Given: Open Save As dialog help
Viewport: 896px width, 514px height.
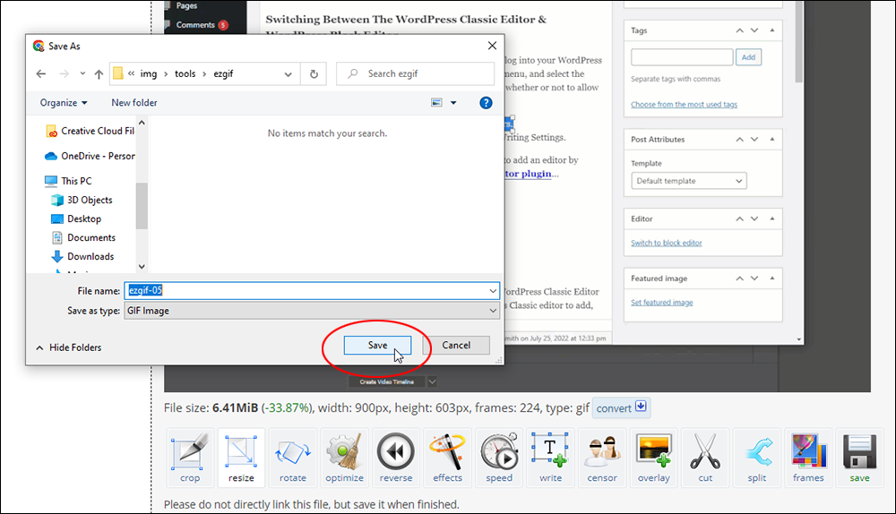Looking at the screenshot, I should click(x=486, y=103).
